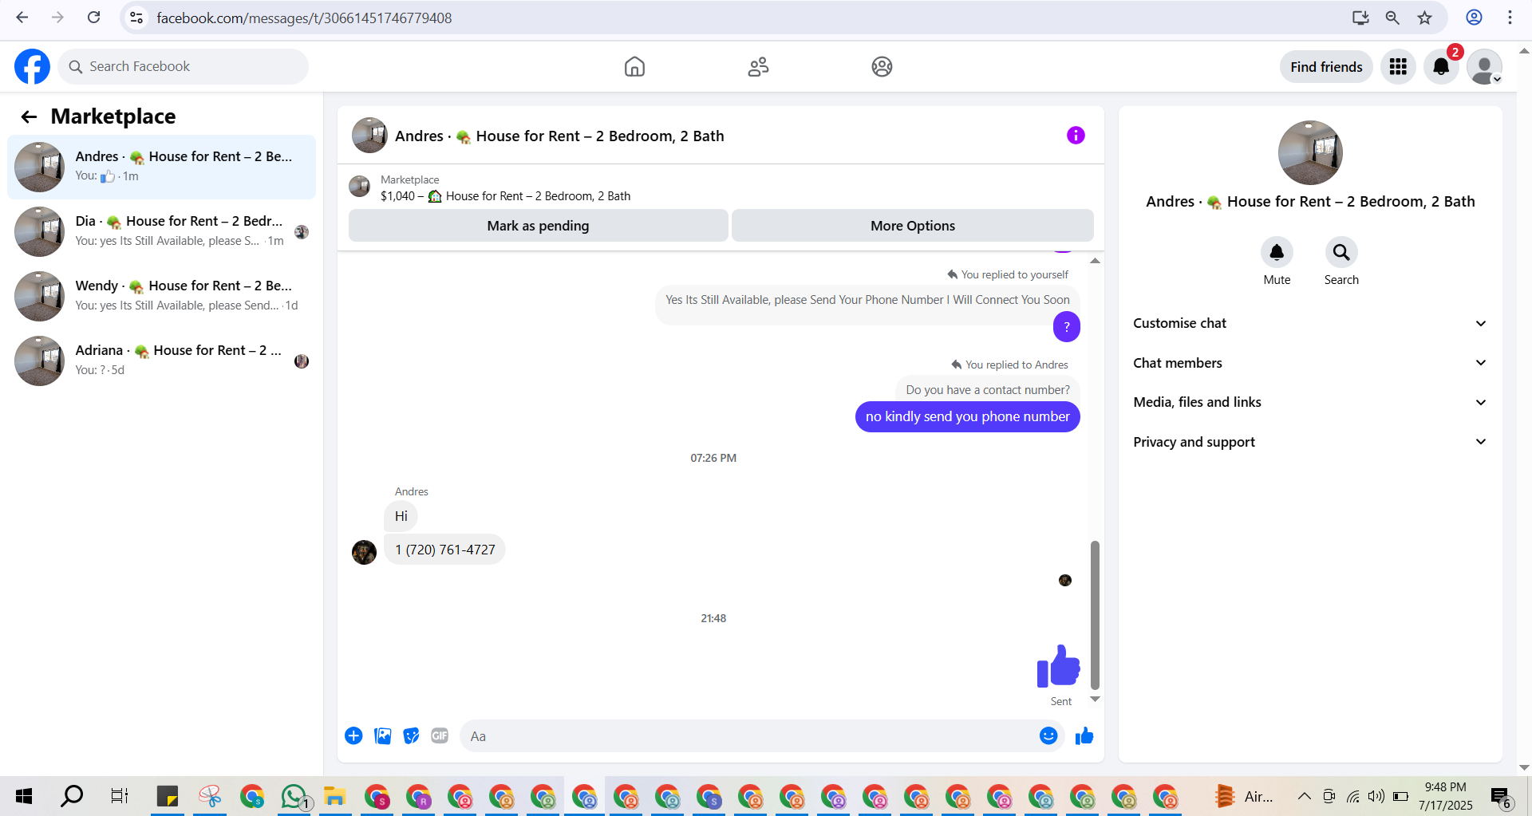This screenshot has width=1532, height=816.
Task: Click the large thumbs-up sent message
Action: 1058,666
